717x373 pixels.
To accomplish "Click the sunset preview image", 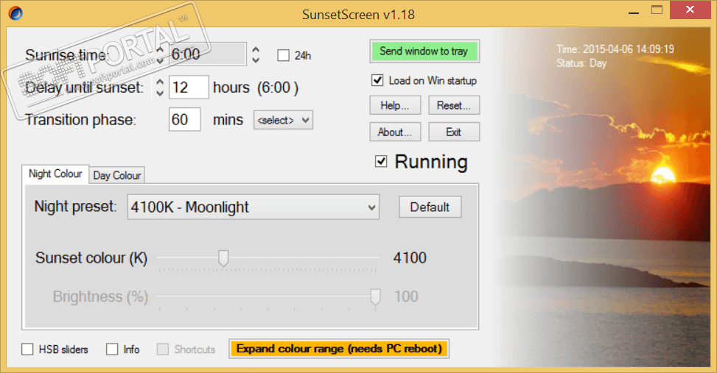I will (x=604, y=197).
